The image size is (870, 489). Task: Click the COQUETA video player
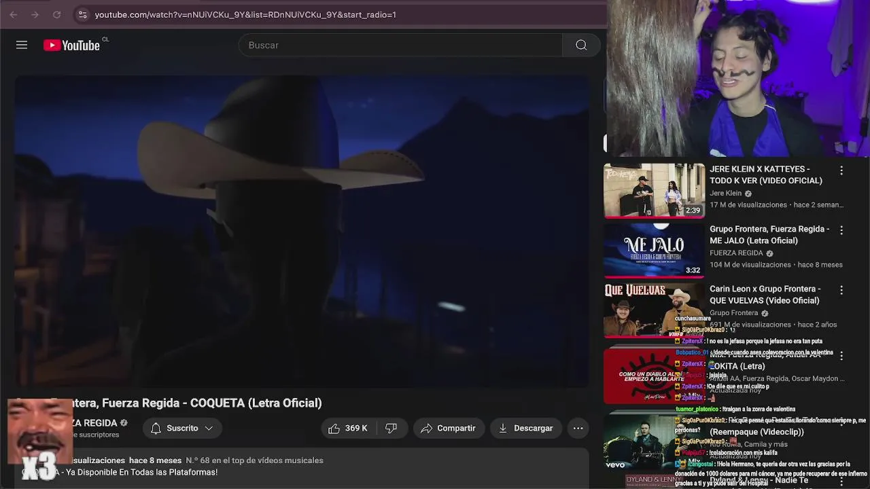coord(302,231)
